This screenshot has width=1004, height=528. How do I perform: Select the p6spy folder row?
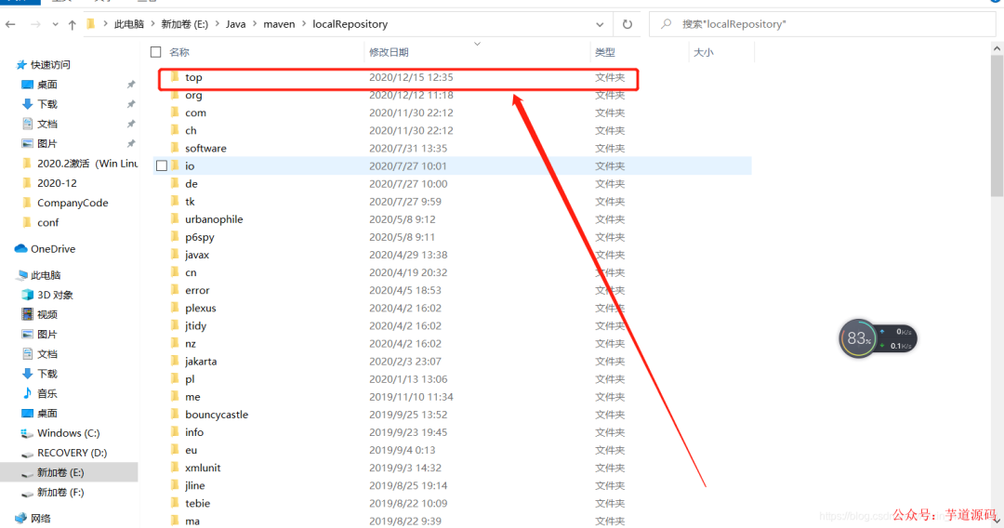(452, 237)
